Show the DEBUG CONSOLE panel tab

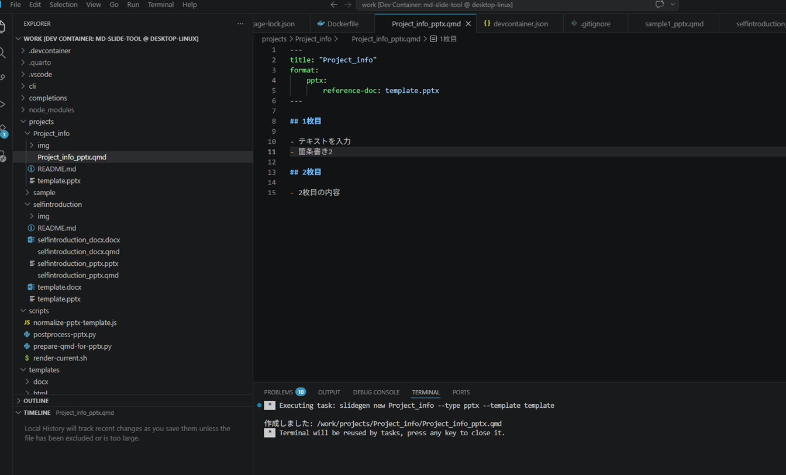click(x=376, y=392)
